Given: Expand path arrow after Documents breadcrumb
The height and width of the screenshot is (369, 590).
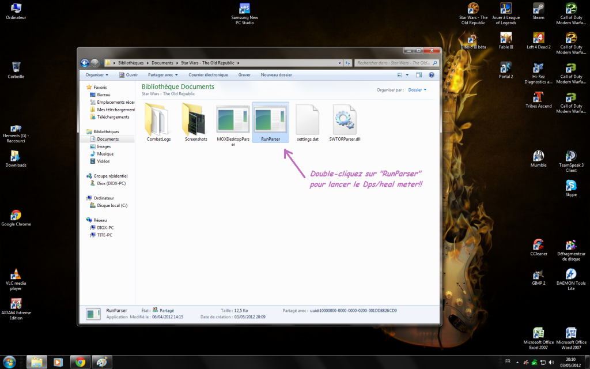Looking at the screenshot, I should click(177, 63).
